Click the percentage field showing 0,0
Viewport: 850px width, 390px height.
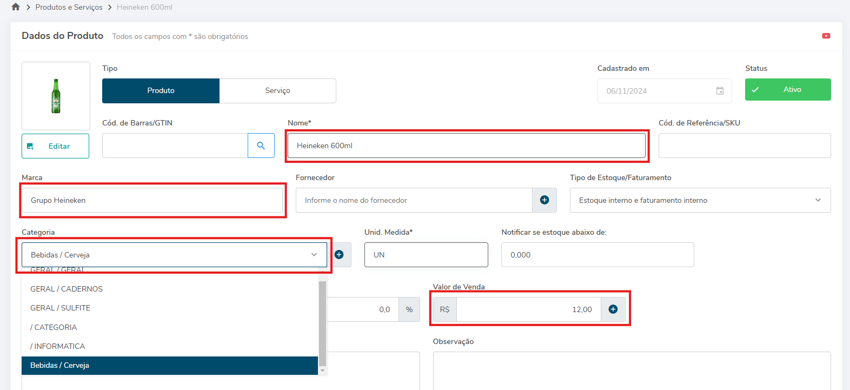(363, 309)
